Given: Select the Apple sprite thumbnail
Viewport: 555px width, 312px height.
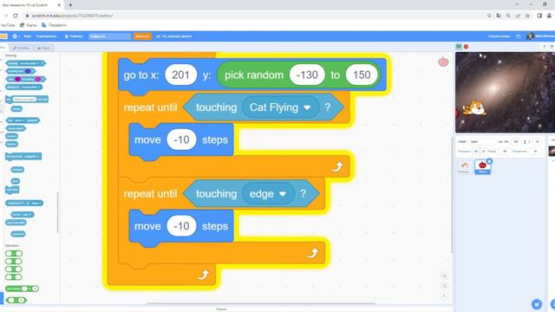Looking at the screenshot, I should pos(482,166).
